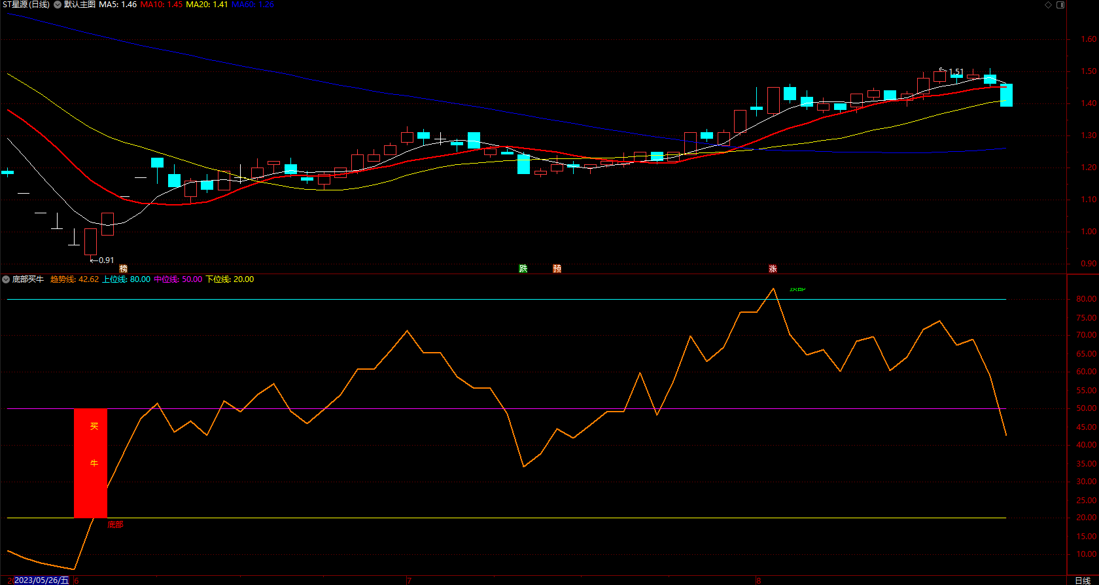Viewport: 1099px width, 585px height.
Task: Select the yellow MA20: 1.41 label
Action: (207, 5)
